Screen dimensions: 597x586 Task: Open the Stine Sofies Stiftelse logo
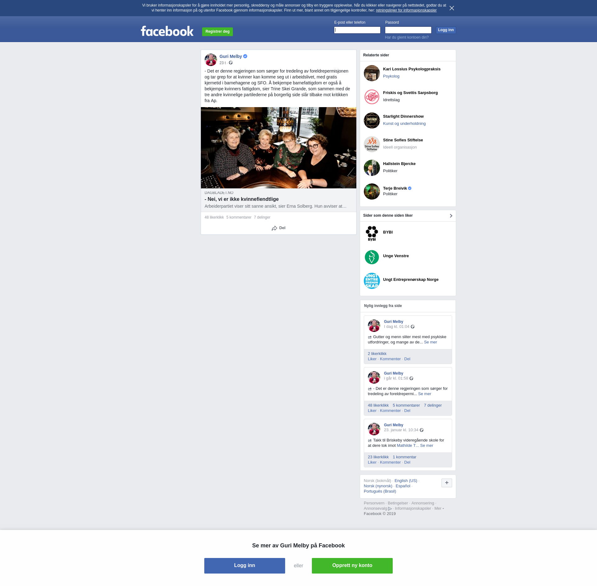[x=372, y=144]
